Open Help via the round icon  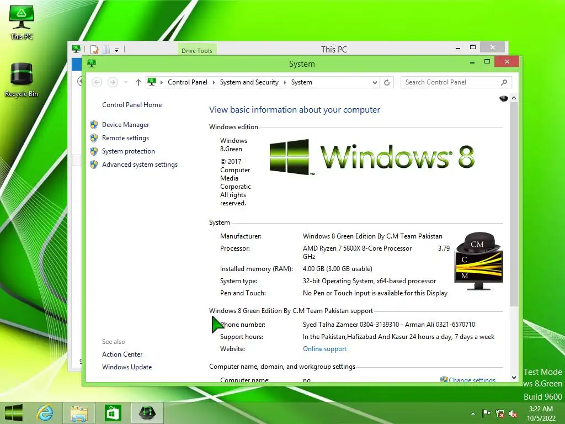coord(503,98)
